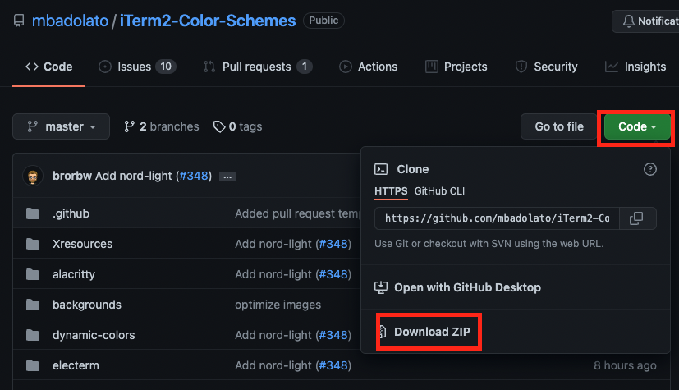View the 0 tags link
Screen dimensions: 679x390
[x=238, y=126]
